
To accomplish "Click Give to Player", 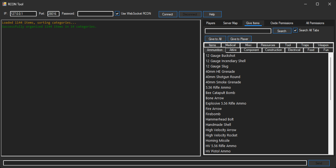I will 239,39.
